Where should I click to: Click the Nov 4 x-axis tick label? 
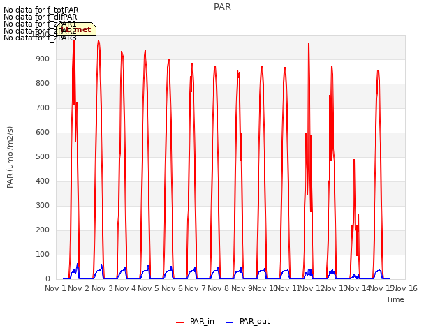click(125, 288)
